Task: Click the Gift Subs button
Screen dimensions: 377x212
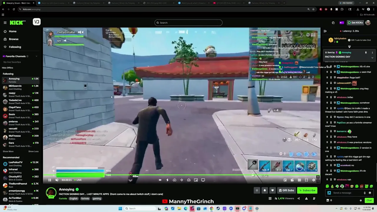Action: [286, 190]
